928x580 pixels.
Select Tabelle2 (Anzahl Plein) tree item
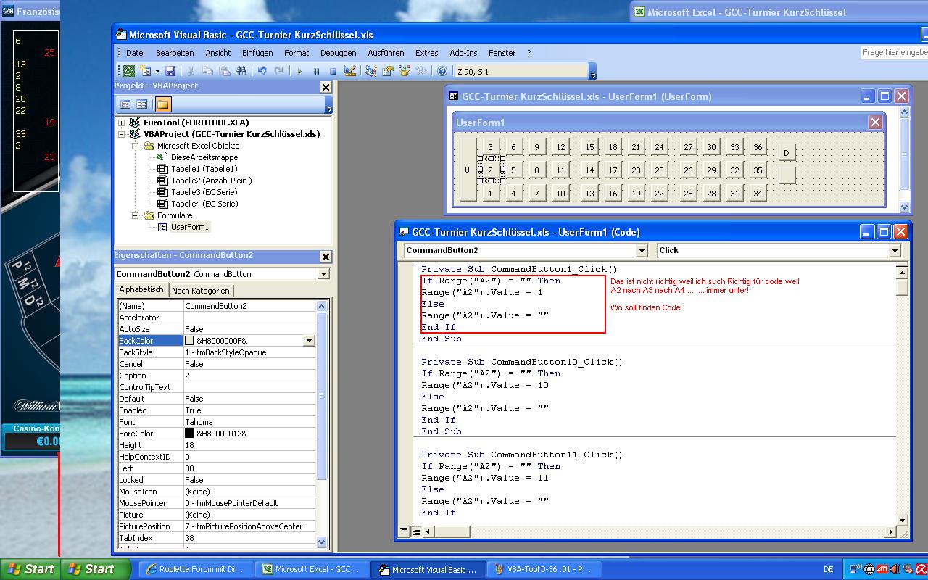point(212,181)
